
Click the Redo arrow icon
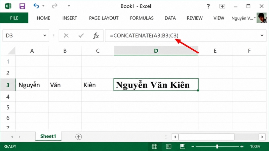55,6
